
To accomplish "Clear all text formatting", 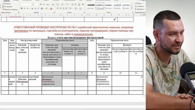I will (53, 5).
